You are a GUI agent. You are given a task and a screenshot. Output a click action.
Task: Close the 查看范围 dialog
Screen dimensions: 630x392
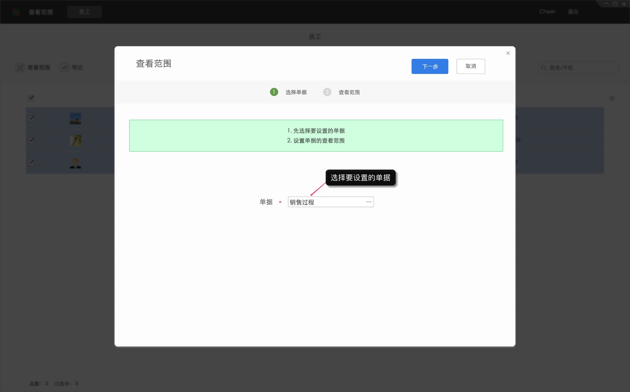508,53
